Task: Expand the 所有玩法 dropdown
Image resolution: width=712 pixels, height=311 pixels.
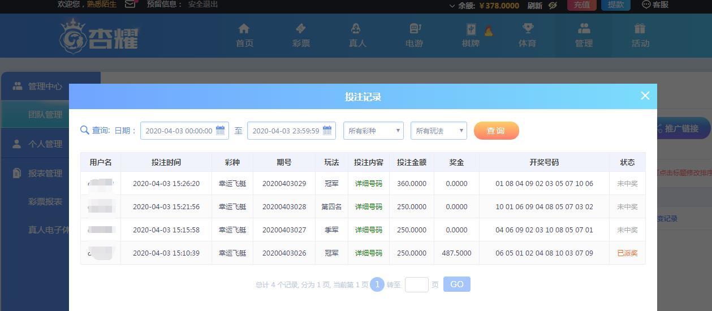Action: click(438, 131)
